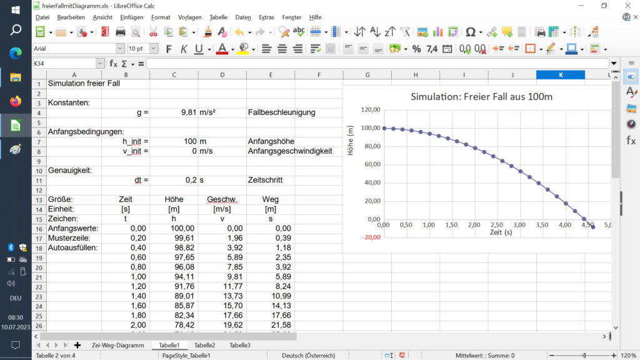
Task: Expand the formula bar
Action: (614, 63)
